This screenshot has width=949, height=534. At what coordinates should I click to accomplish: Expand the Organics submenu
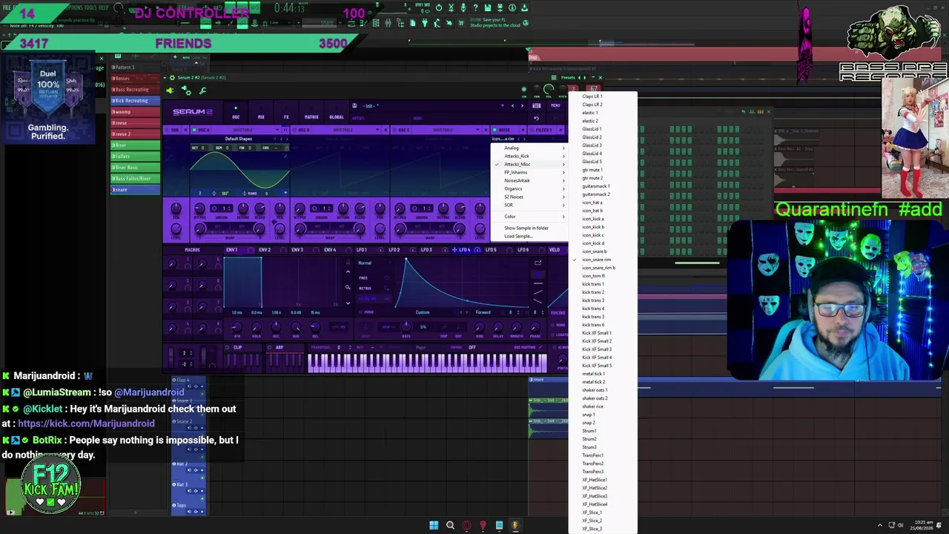(x=530, y=188)
